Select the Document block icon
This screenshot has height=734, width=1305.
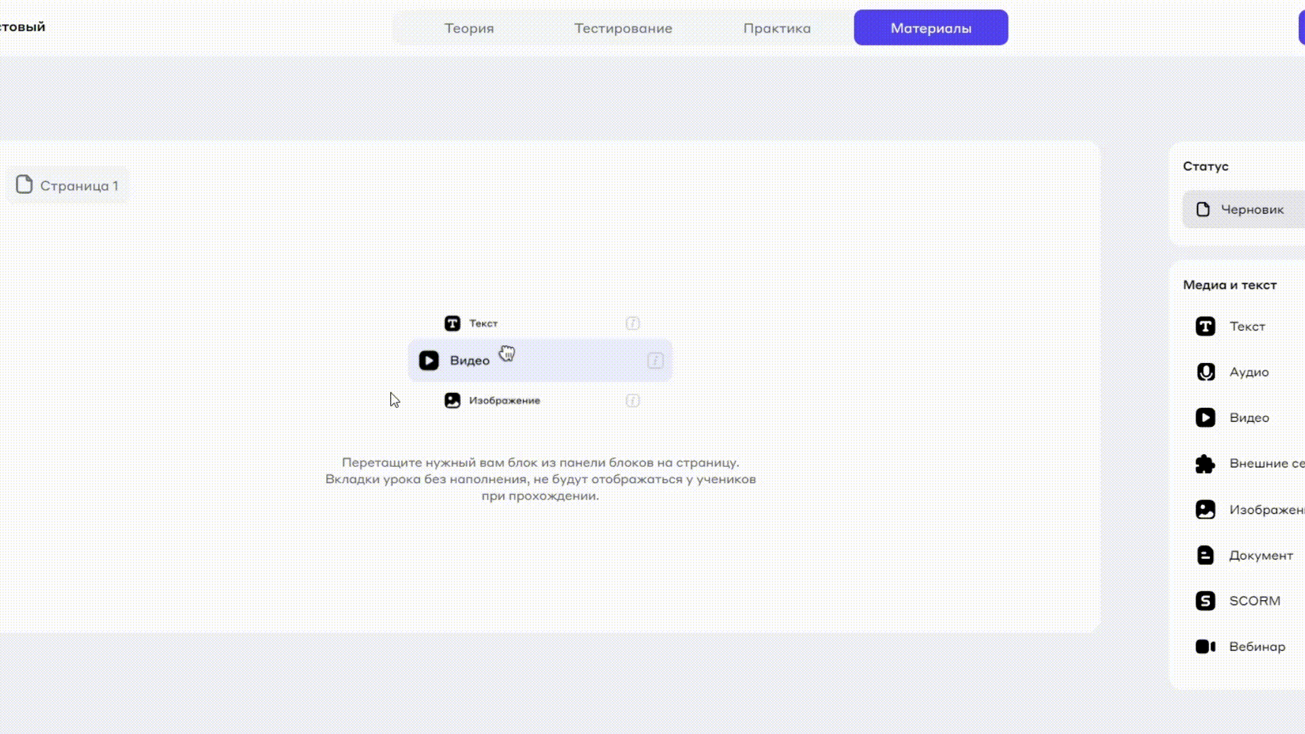coord(1205,555)
